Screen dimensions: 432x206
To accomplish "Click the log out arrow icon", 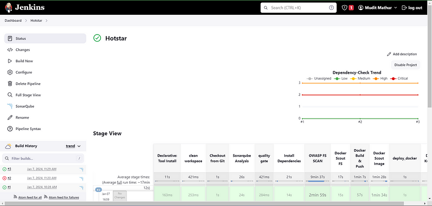I will [x=404, y=8].
